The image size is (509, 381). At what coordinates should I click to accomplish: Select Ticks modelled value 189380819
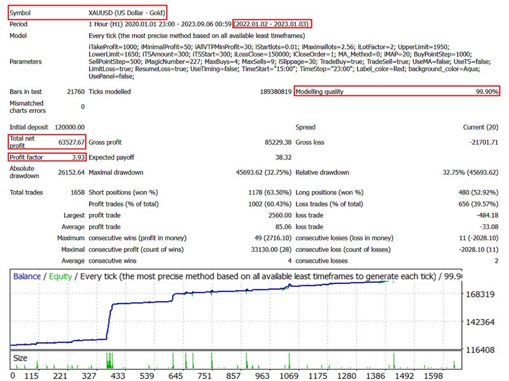click(x=275, y=91)
